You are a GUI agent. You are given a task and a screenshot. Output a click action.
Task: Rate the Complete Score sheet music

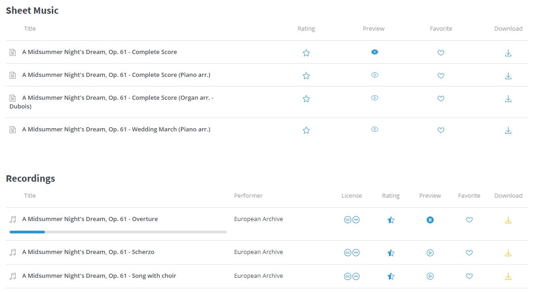306,53
